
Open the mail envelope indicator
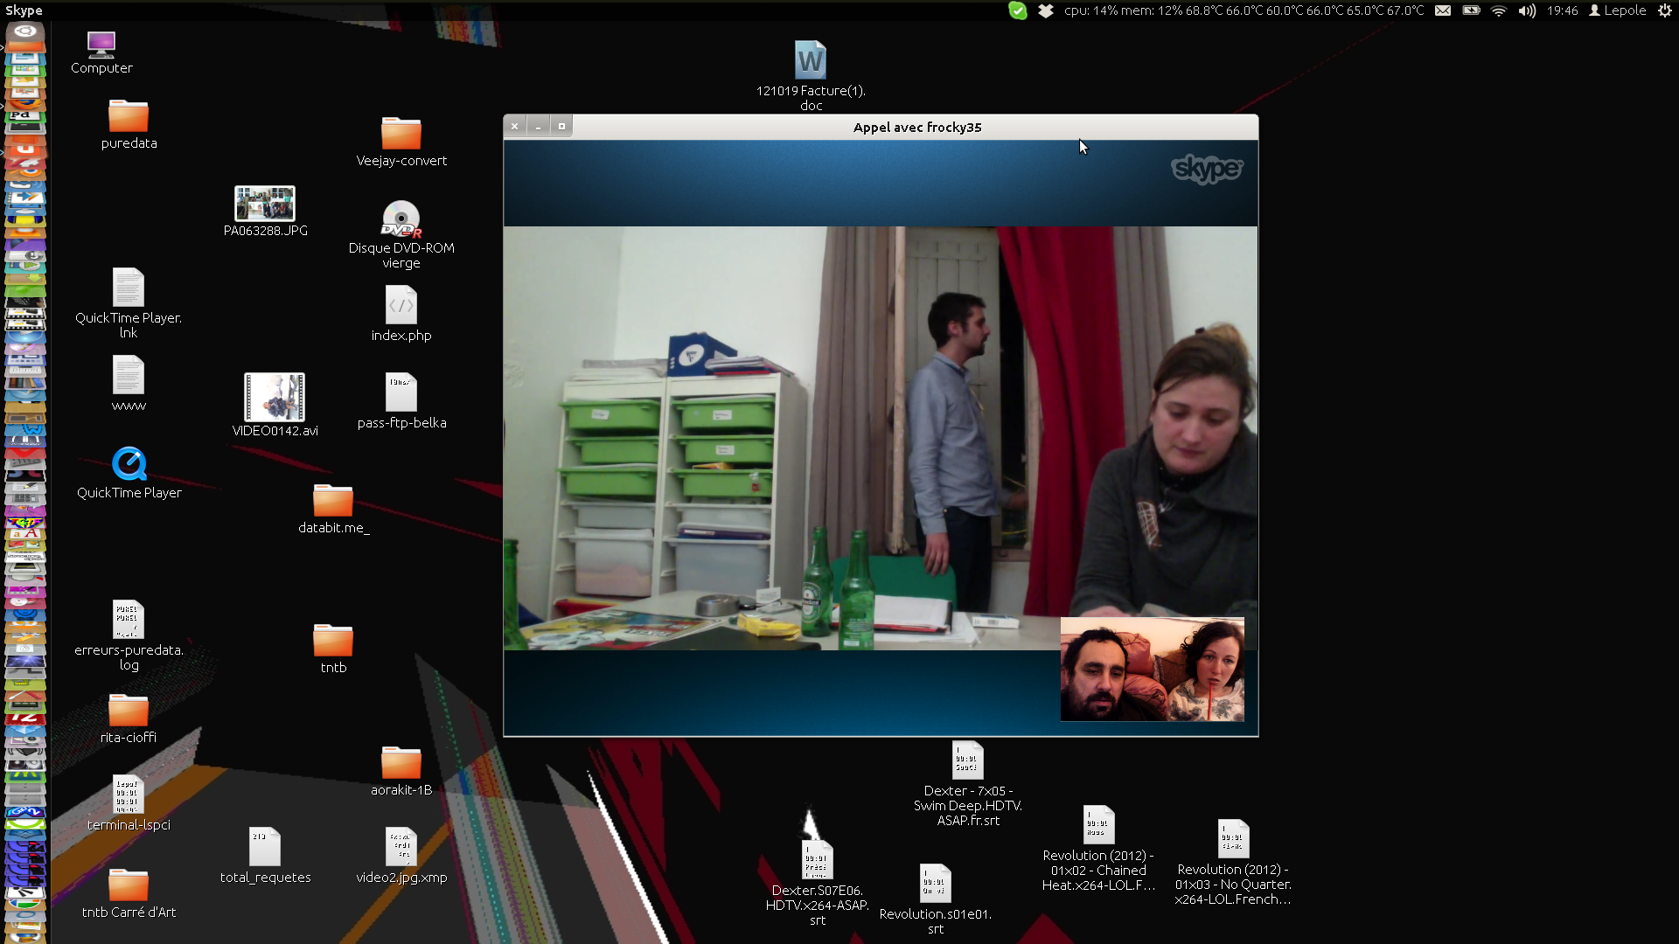(x=1443, y=10)
